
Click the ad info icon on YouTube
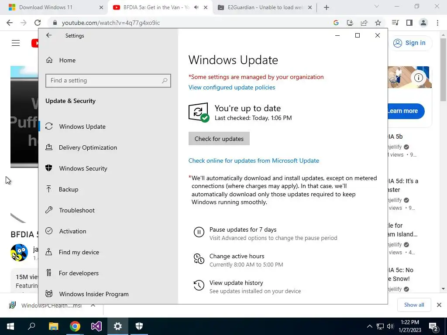(x=418, y=78)
